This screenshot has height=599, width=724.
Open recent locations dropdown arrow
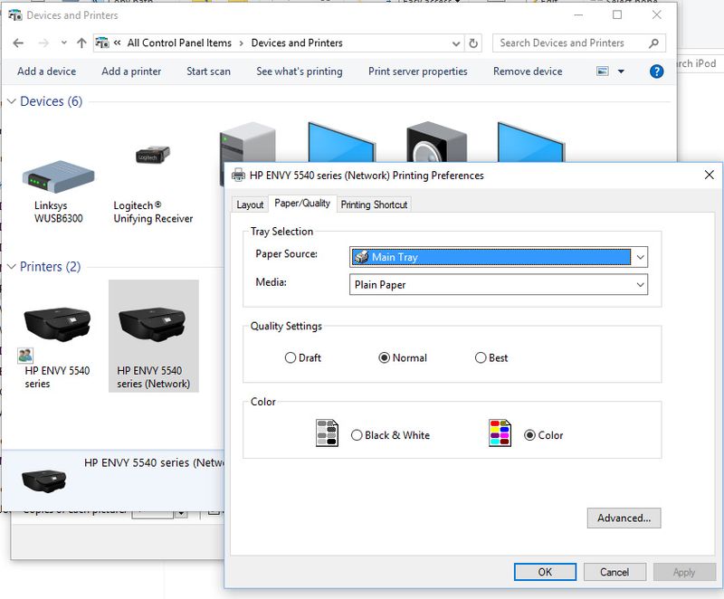(63, 43)
